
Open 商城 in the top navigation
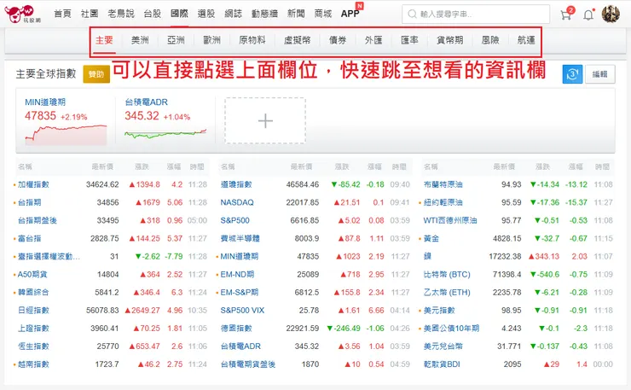322,14
